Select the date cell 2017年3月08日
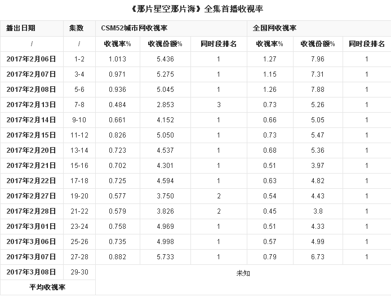 click(x=31, y=272)
